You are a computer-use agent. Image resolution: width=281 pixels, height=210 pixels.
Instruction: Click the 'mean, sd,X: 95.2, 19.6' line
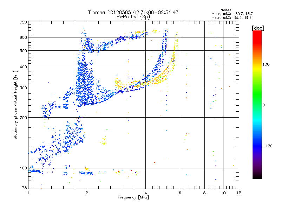(231, 17)
